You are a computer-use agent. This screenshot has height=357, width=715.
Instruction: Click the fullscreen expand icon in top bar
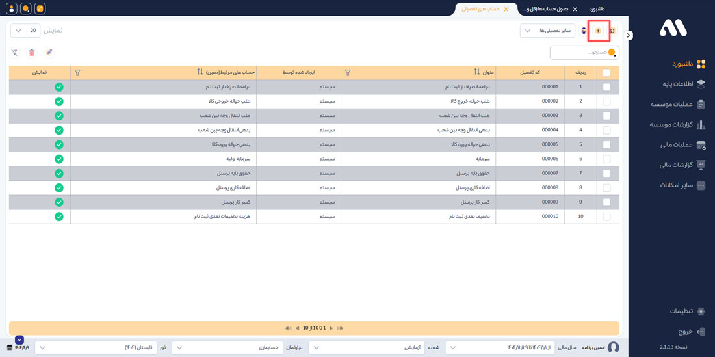click(x=40, y=8)
